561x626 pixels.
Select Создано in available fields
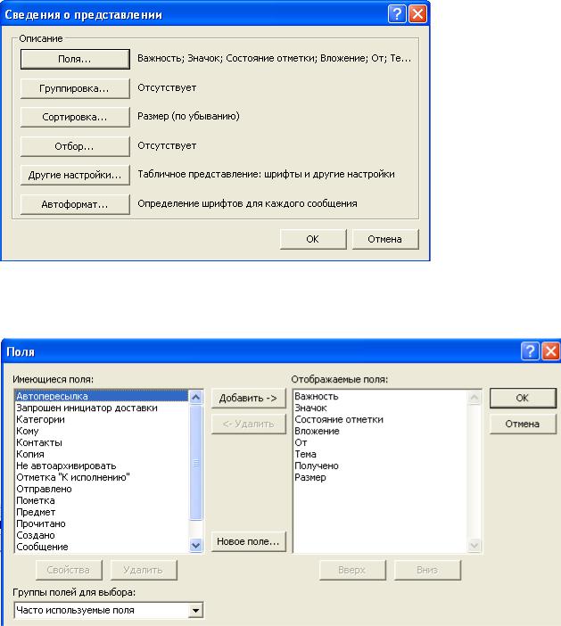(102, 535)
